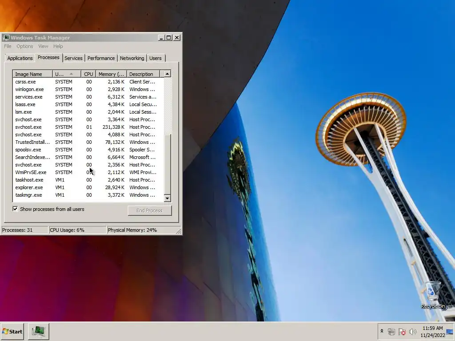This screenshot has width=455, height=341.
Task: Sort by Image Name column header
Action: click(x=32, y=74)
